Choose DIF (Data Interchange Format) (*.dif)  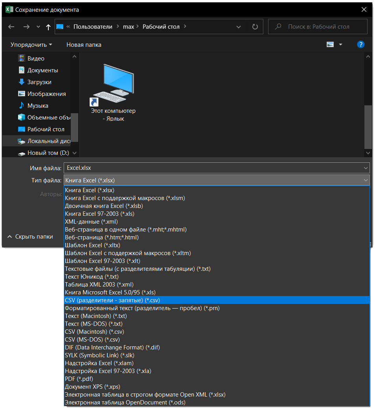[217, 347]
